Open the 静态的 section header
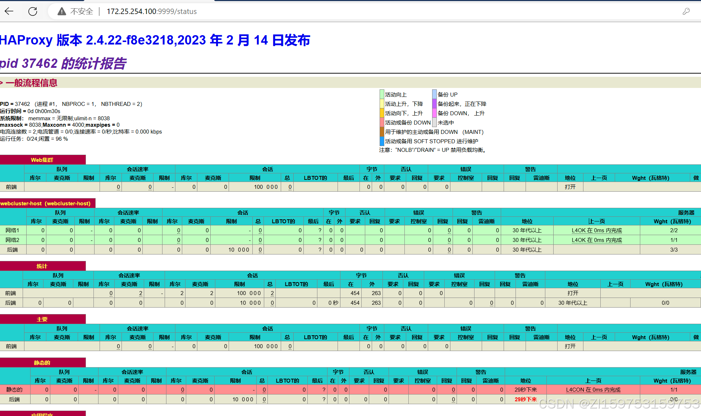Screen dimensions: 701x416 (x=42, y=363)
